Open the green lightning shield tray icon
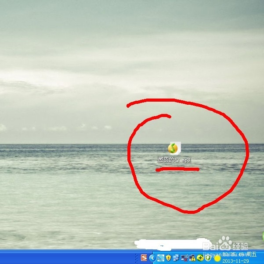 208,258
